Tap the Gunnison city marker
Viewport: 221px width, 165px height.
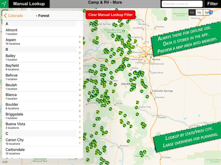pos(87,105)
